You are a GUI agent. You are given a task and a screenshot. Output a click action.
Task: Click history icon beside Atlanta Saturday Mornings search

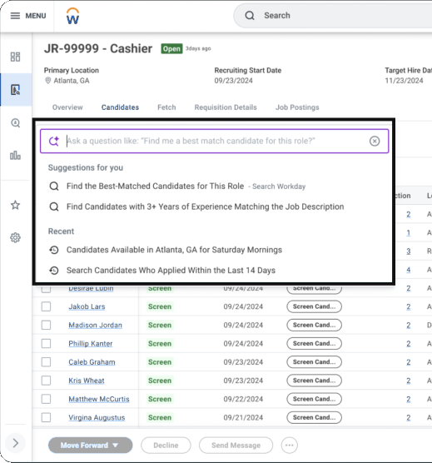(54, 250)
